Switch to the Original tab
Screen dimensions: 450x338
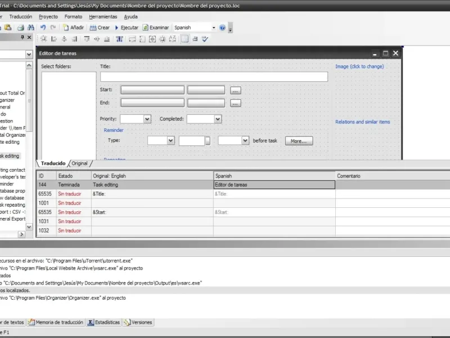[x=79, y=163]
